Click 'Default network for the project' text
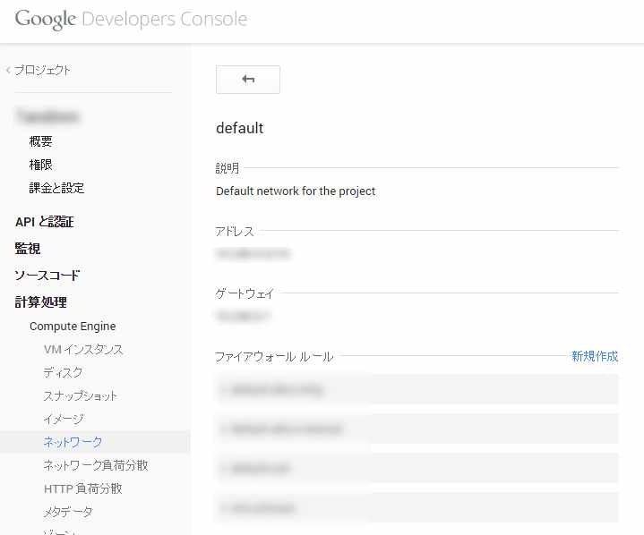 pyautogui.click(x=296, y=191)
